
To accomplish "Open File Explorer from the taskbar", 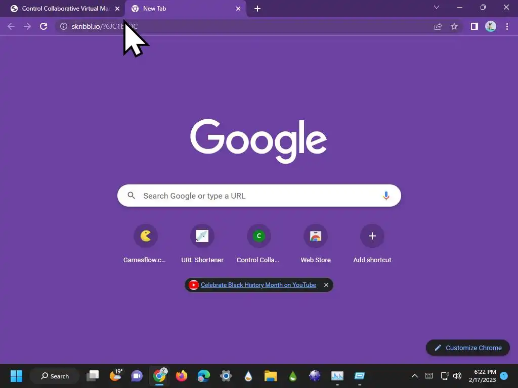I will [270, 376].
